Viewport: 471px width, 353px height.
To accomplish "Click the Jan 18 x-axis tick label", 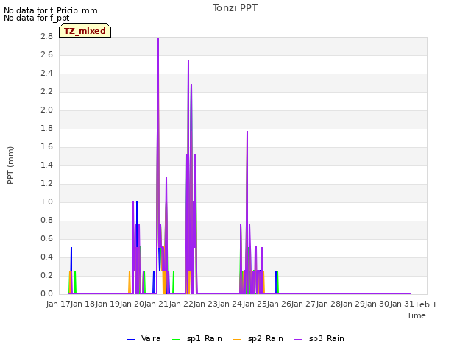I will point(82,304).
